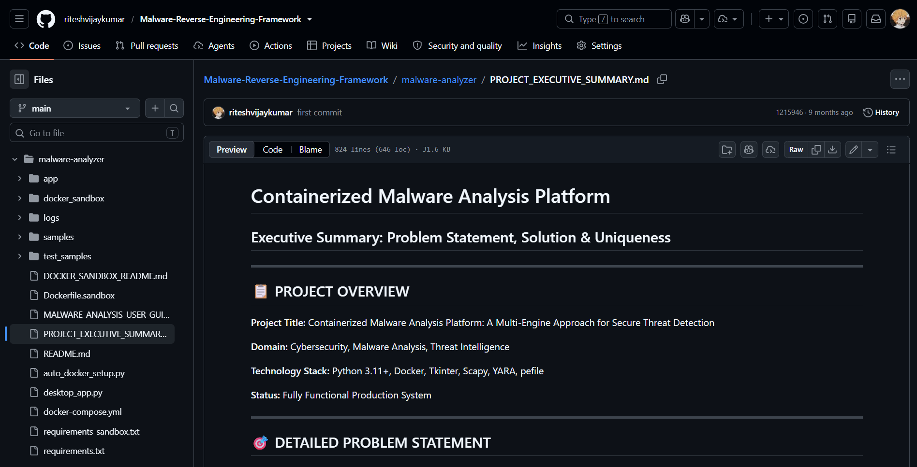
Task: Open the Insights tab
Action: point(540,45)
